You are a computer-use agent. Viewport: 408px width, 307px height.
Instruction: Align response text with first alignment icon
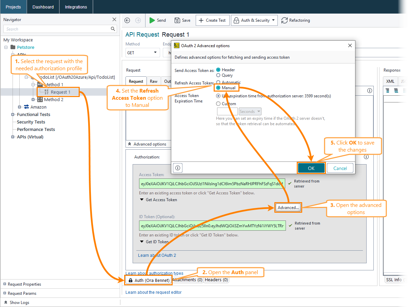tap(388, 91)
